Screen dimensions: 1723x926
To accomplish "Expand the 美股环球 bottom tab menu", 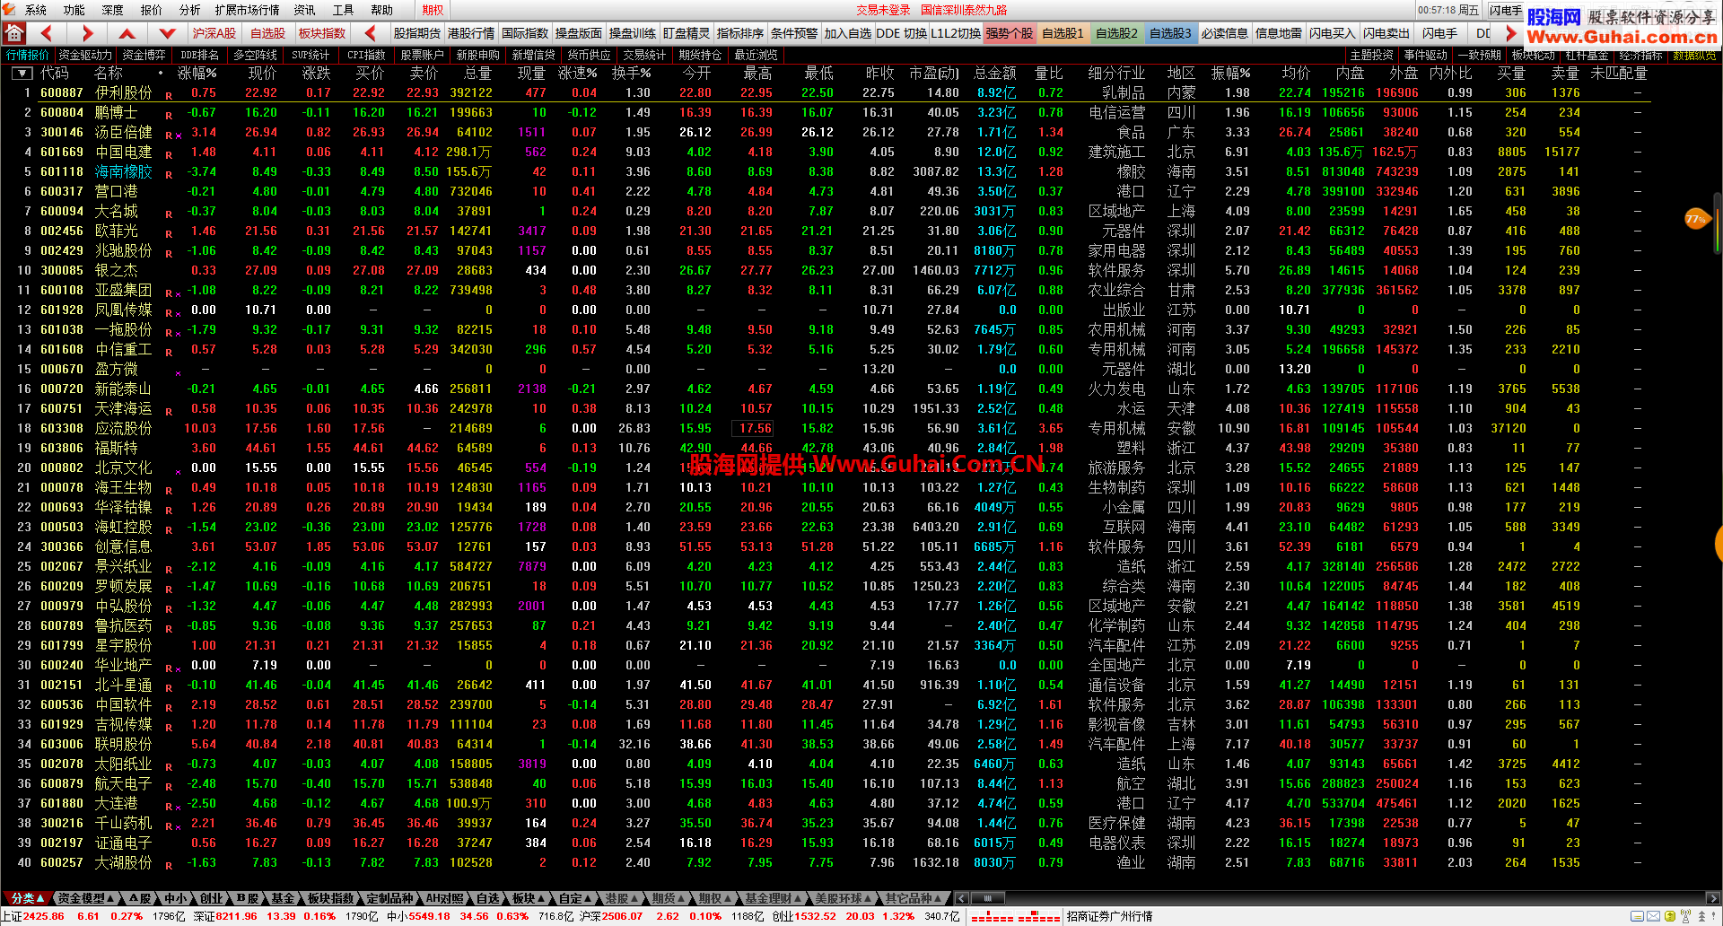I will (843, 898).
